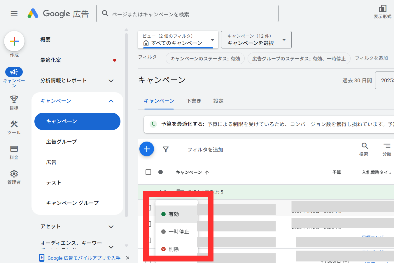394x263 pixels.
Task: Open 目標 trophy icon
Action: pos(14,99)
